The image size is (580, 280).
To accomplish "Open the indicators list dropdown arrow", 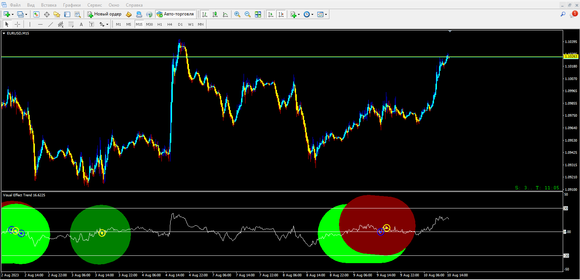I will click(x=299, y=15).
